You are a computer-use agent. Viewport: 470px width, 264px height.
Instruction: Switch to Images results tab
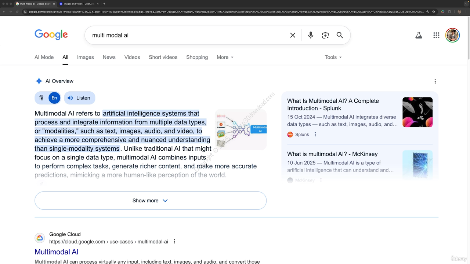tap(86, 57)
